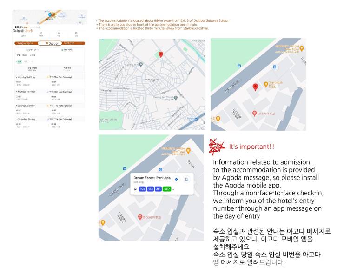
Task: Go to previous station Sangwolgok
Action: pyautogui.click(x=25, y=43)
